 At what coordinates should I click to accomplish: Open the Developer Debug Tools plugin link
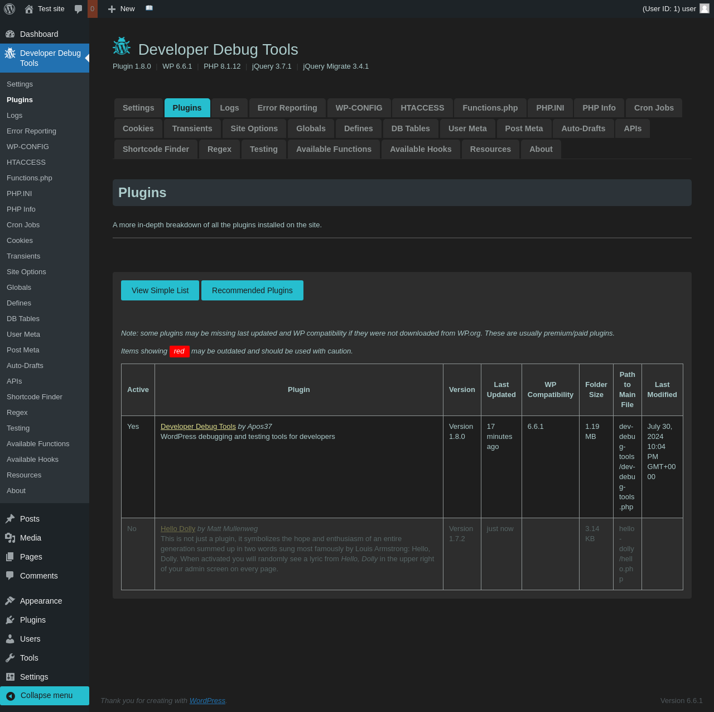tap(198, 427)
